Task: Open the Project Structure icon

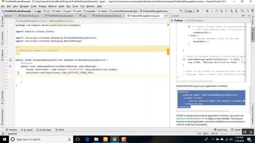Action: (x=242, y=11)
